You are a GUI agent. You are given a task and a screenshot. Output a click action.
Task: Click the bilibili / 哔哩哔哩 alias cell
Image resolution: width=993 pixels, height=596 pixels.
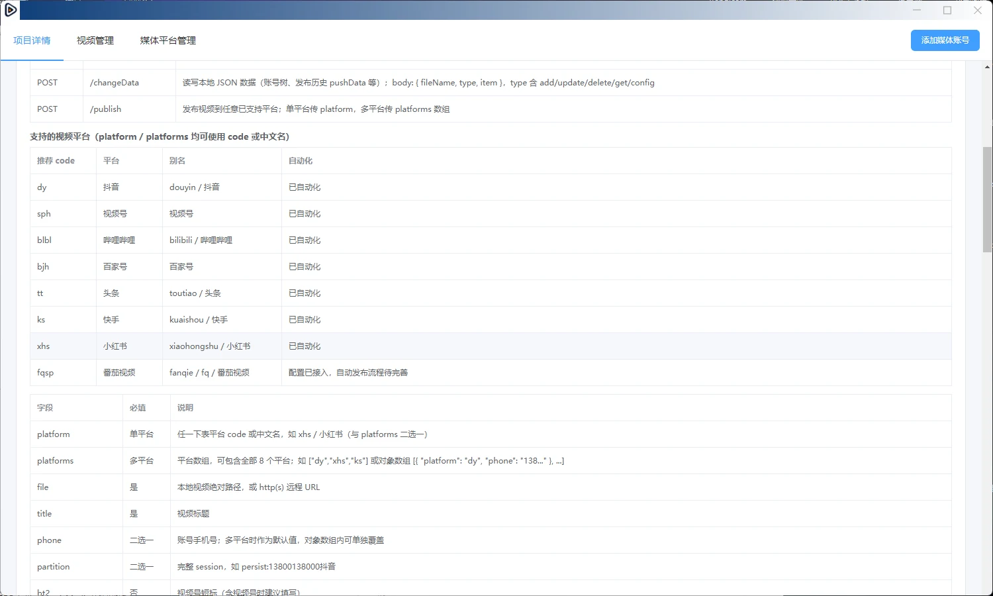pos(222,240)
